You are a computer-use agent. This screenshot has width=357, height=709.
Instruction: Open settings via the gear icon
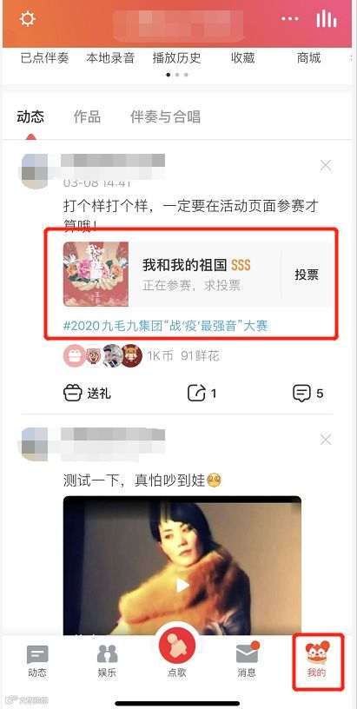pos(28,19)
